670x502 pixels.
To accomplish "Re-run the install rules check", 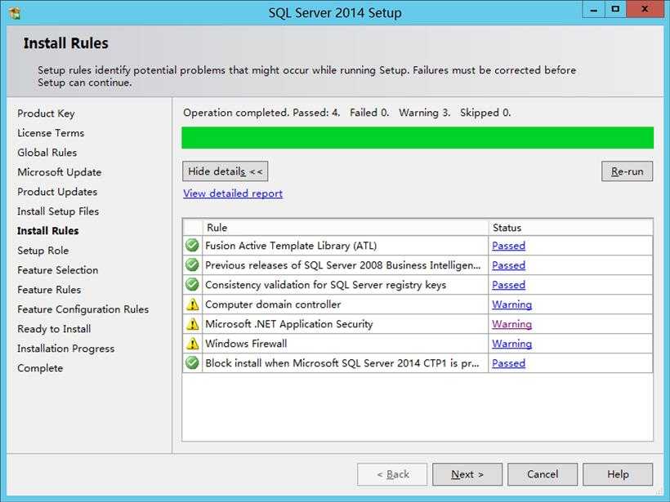I will (627, 171).
